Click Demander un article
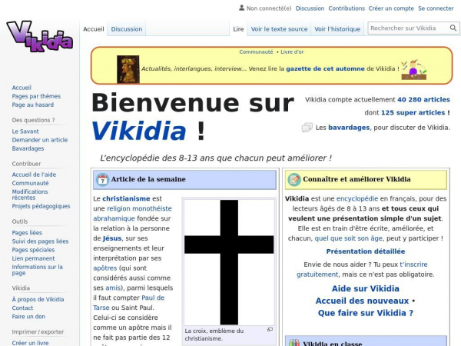Image resolution: width=461 pixels, height=346 pixels. (x=40, y=140)
